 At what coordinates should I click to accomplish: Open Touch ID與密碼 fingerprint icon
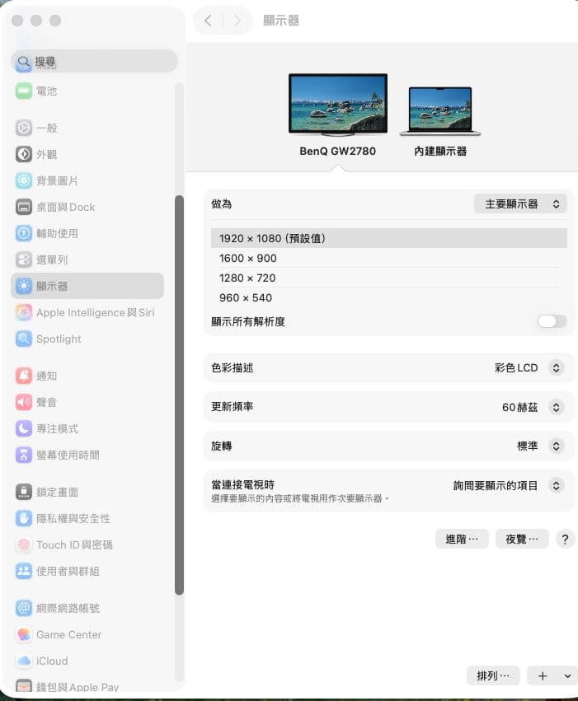[x=24, y=545]
